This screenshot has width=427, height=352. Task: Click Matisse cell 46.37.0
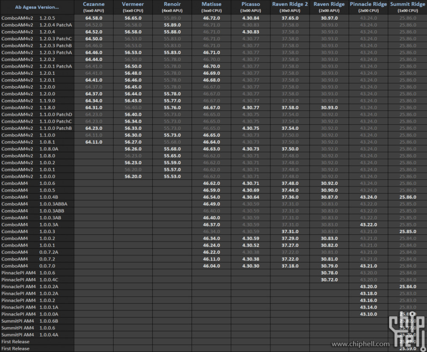[x=211, y=225]
